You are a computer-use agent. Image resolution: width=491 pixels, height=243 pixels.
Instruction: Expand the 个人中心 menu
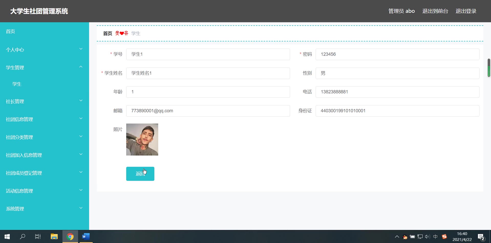45,50
